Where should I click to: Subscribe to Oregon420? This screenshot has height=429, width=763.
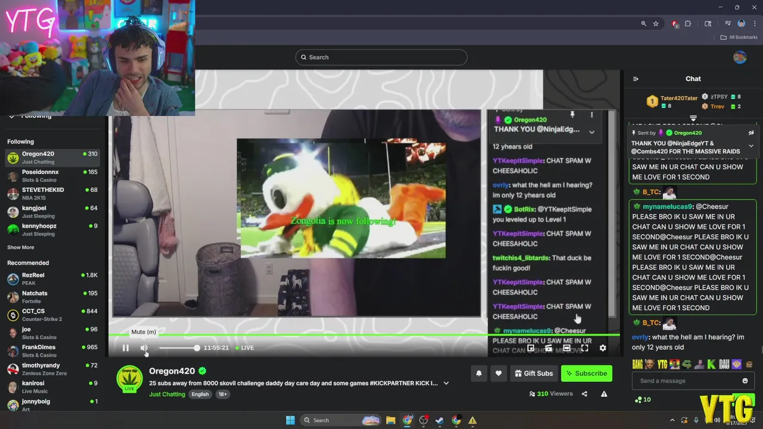click(587, 374)
